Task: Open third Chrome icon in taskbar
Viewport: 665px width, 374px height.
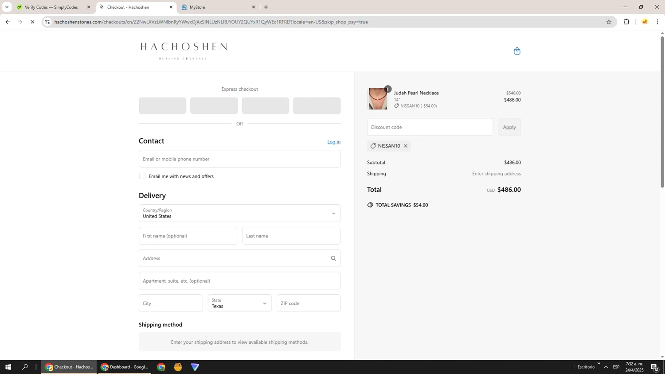Action: click(x=161, y=367)
